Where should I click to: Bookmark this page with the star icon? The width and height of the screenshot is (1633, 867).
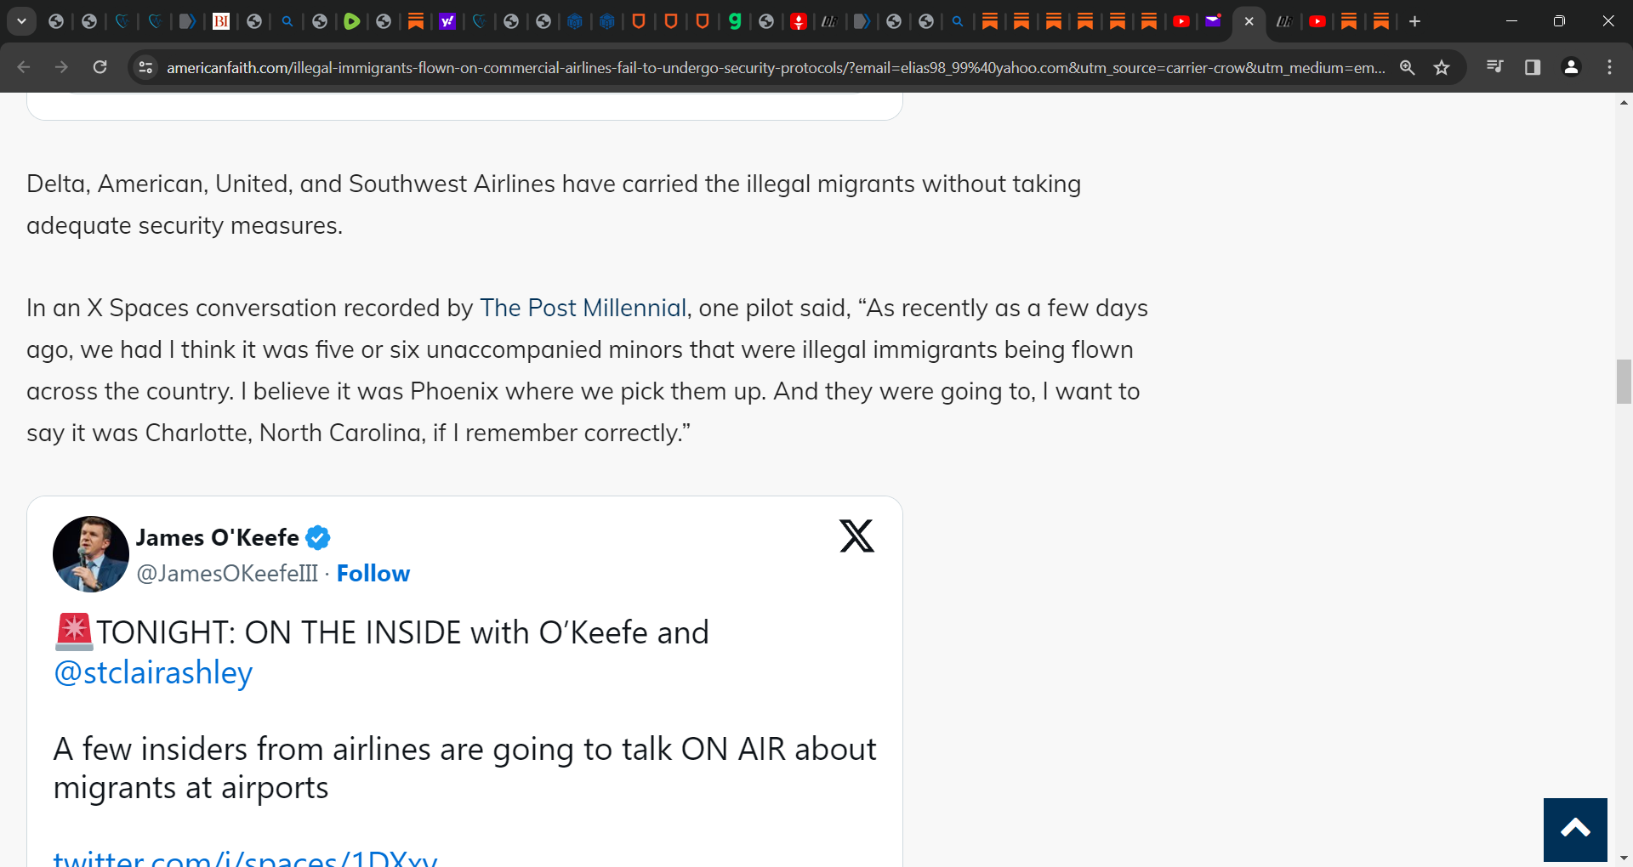[1442, 67]
